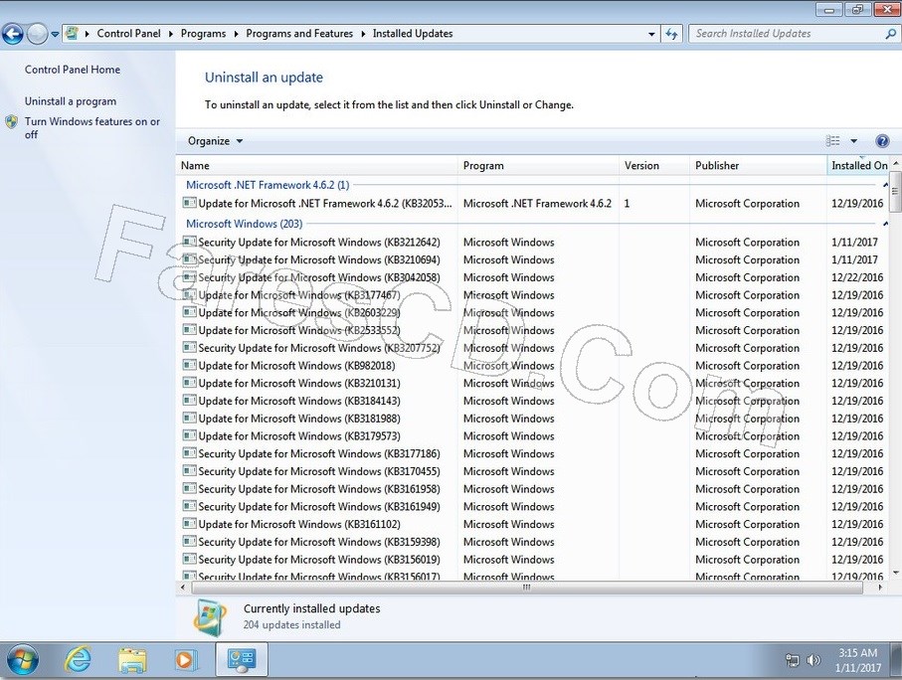This screenshot has height=680, width=902.
Task: Open the Organize menu
Action: [215, 141]
